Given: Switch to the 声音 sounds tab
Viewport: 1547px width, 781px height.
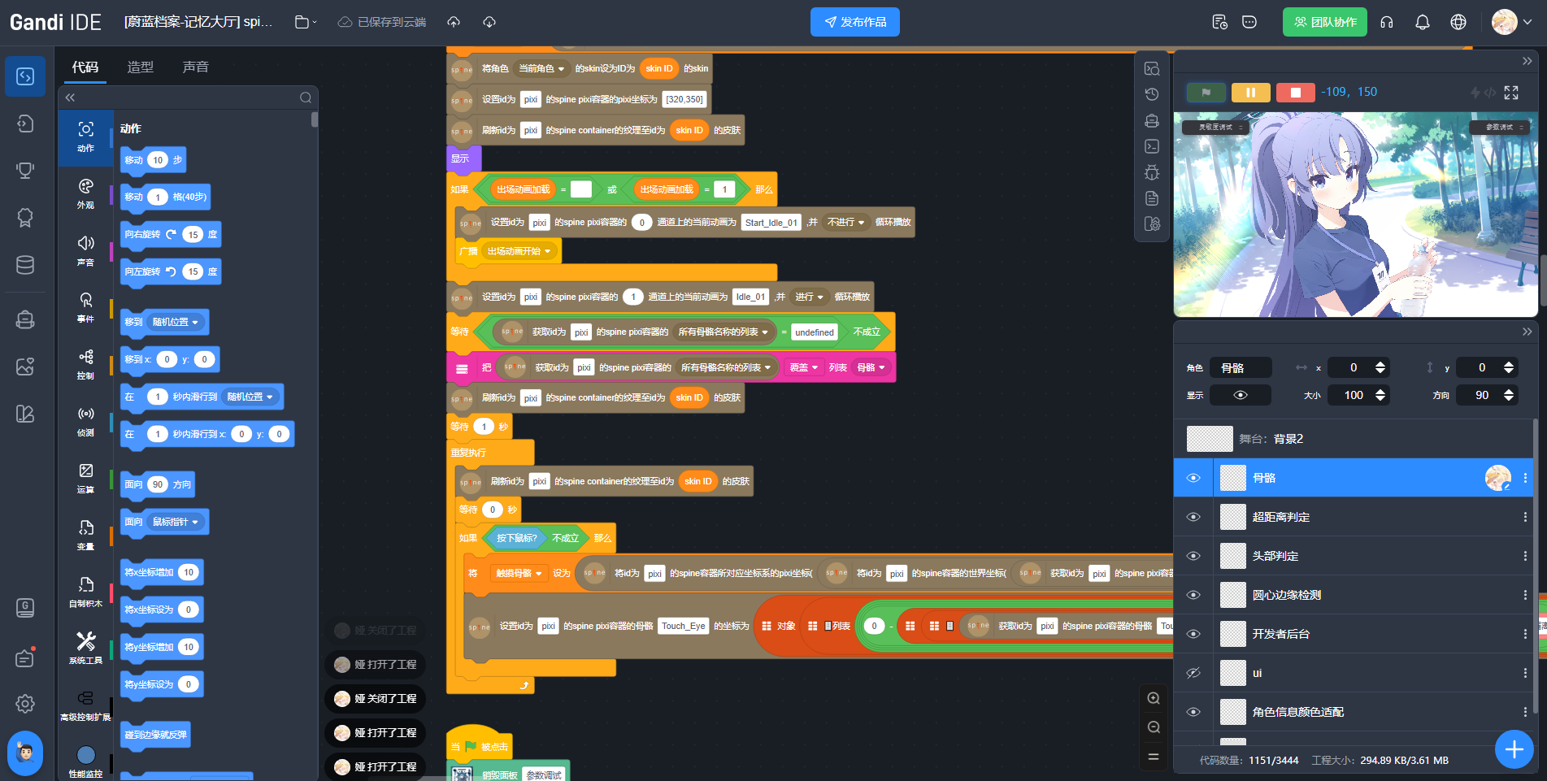Looking at the screenshot, I should (195, 67).
